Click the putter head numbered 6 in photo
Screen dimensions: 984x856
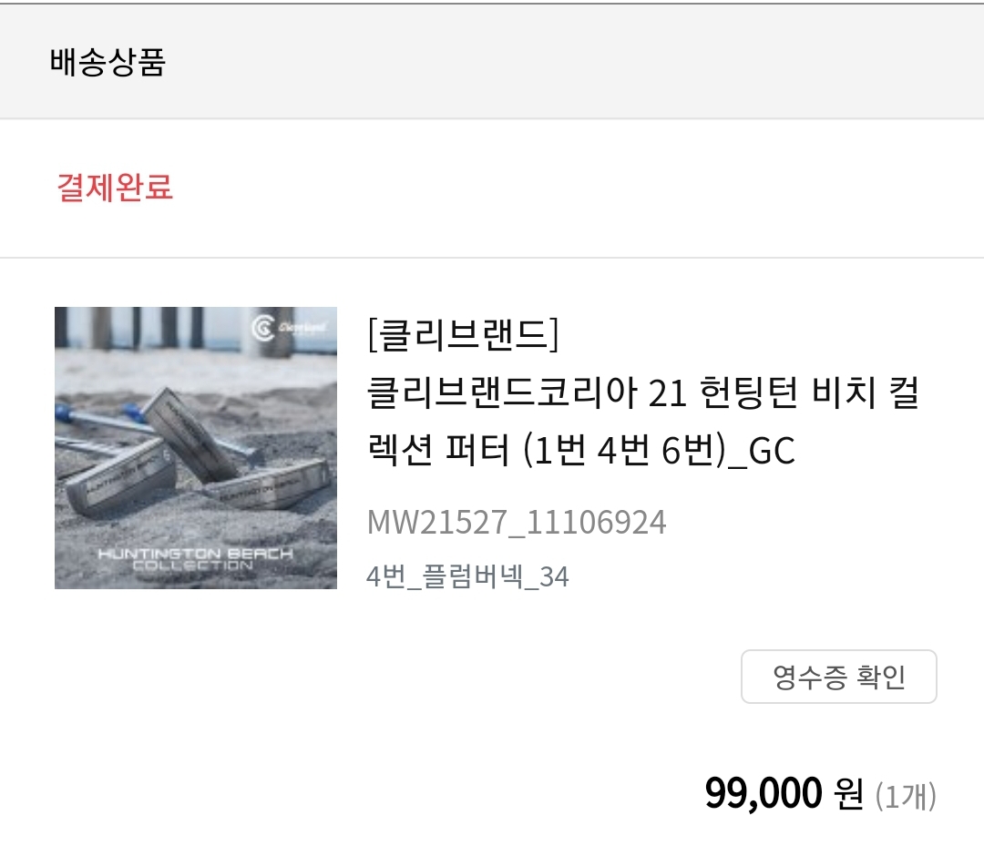(119, 476)
